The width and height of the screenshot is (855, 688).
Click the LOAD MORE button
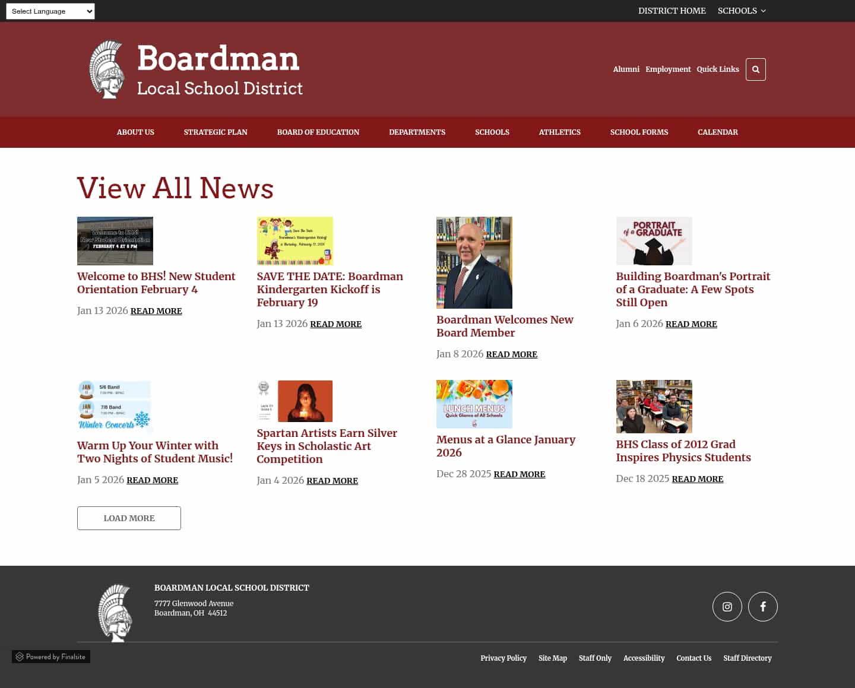pyautogui.click(x=129, y=518)
